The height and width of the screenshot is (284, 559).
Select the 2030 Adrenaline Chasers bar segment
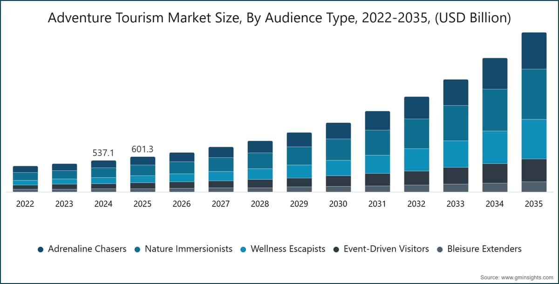coord(338,131)
